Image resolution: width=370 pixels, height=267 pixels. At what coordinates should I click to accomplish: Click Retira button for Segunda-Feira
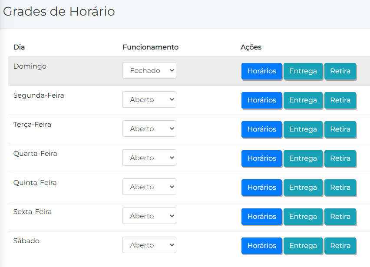pos(340,100)
